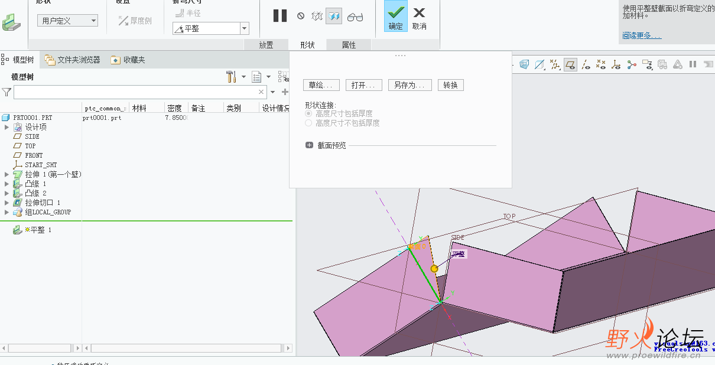Toggle the attached shaded preview icon

point(334,17)
